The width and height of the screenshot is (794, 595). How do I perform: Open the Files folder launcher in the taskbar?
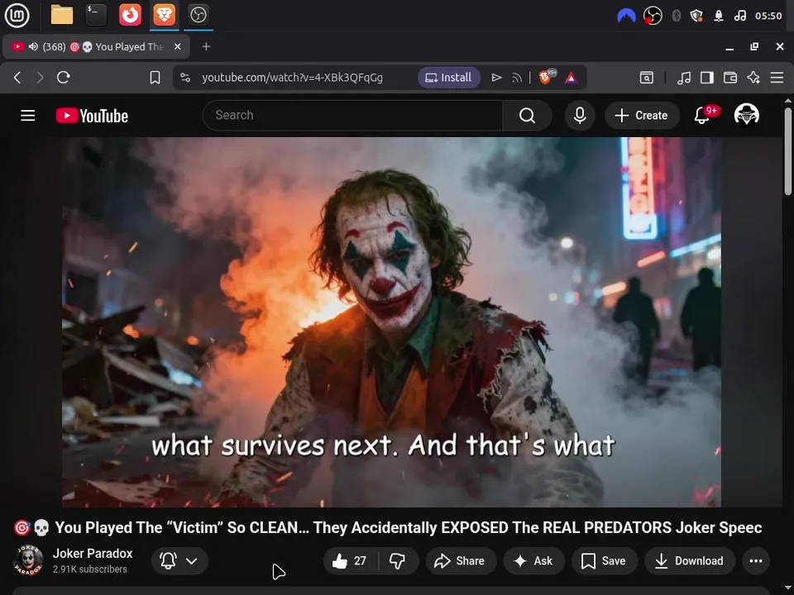click(62, 15)
